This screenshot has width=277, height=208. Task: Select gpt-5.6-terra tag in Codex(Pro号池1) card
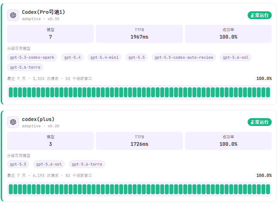[x=25, y=67]
